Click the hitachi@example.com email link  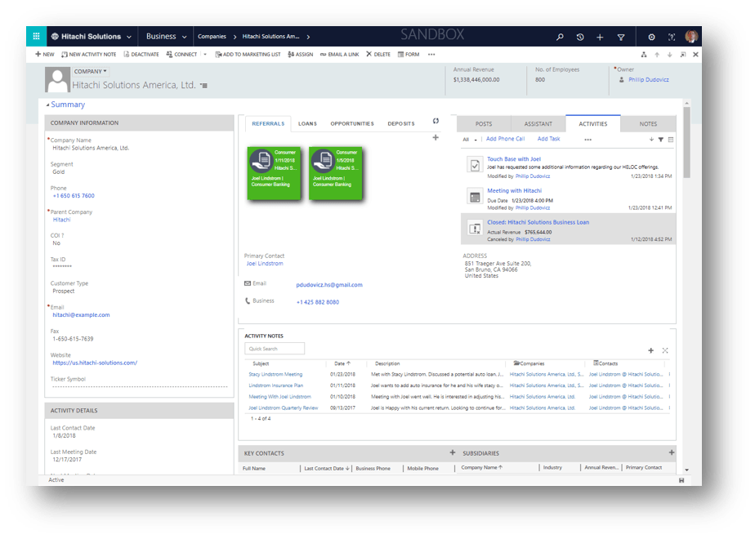(x=81, y=314)
